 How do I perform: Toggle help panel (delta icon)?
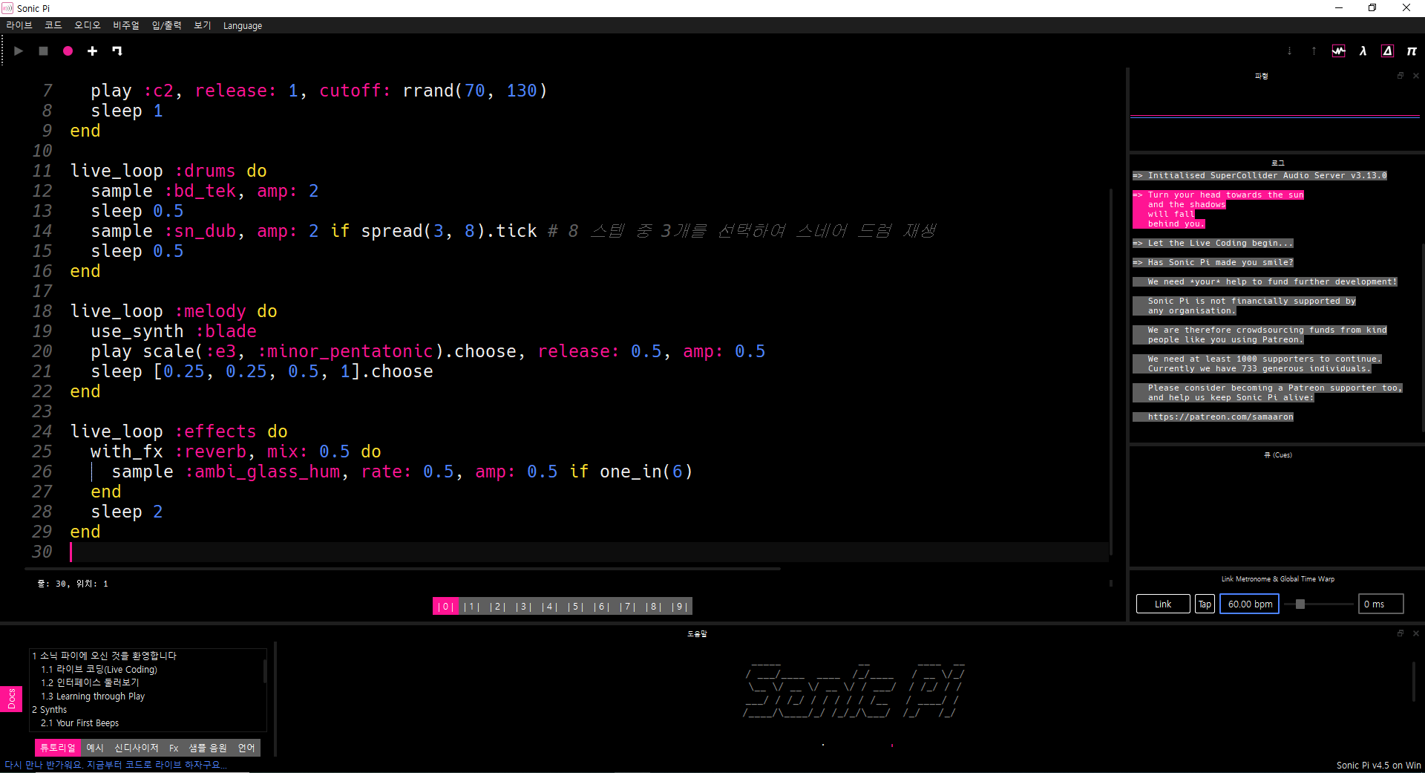(x=1387, y=51)
